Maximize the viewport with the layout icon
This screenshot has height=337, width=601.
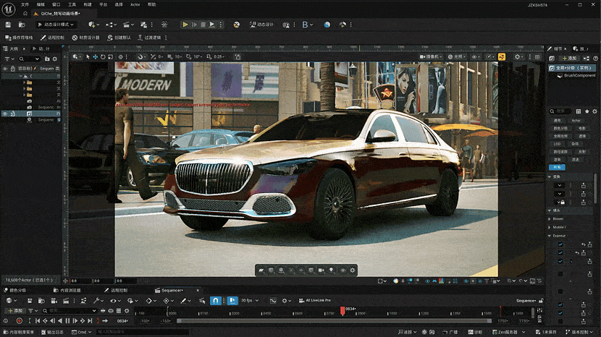(537, 56)
